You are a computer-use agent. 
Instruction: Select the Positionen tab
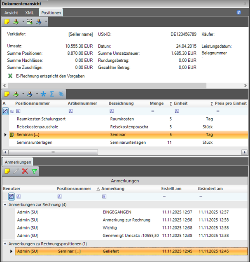point(51,13)
